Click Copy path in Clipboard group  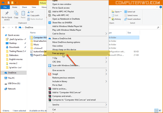33,15
